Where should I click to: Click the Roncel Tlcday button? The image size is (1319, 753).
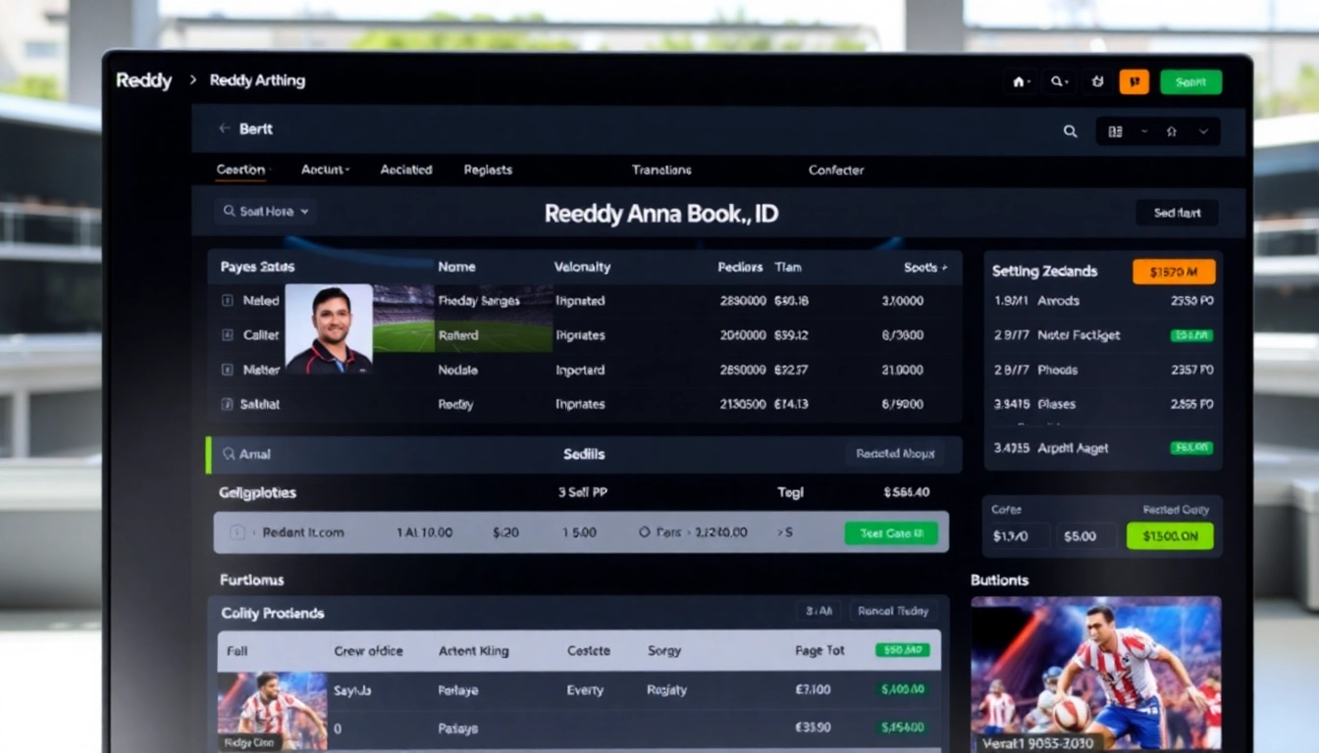[893, 611]
